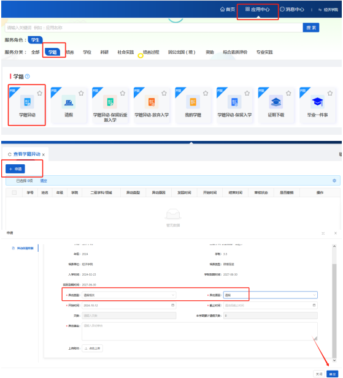The image size is (343, 378).
Task: Toggle favorite star on 学籍异动 card
Action: pyautogui.click(x=40, y=93)
